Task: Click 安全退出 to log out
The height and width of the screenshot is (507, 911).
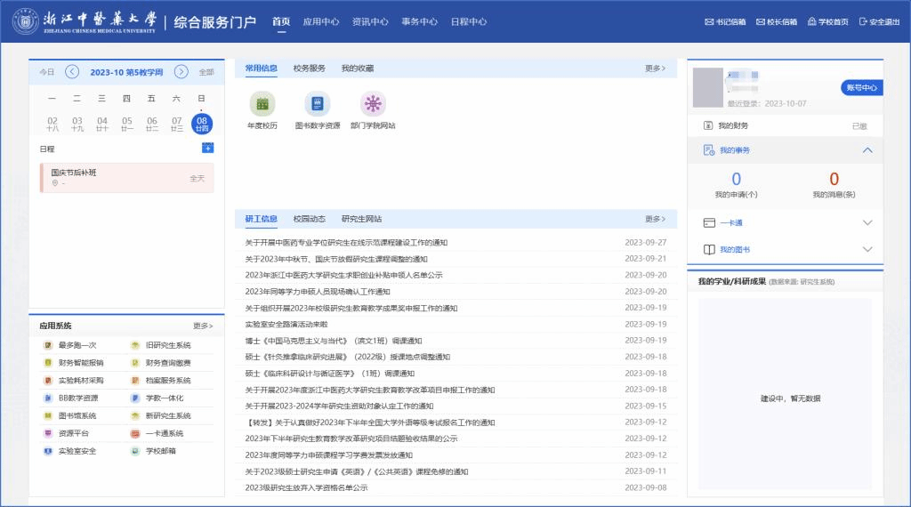Action: (x=879, y=22)
